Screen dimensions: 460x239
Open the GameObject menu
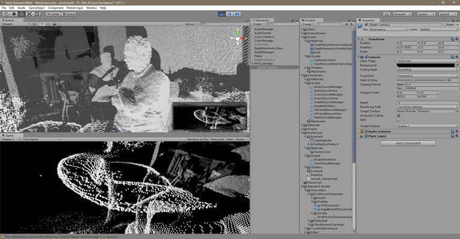click(37, 8)
